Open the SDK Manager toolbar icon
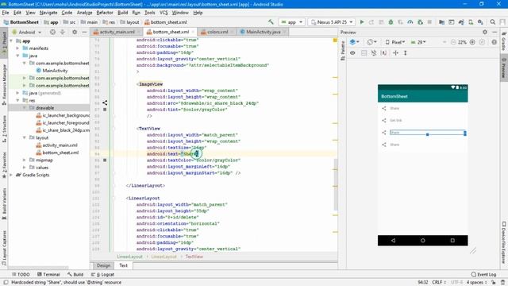508x286 pixels. (x=480, y=22)
